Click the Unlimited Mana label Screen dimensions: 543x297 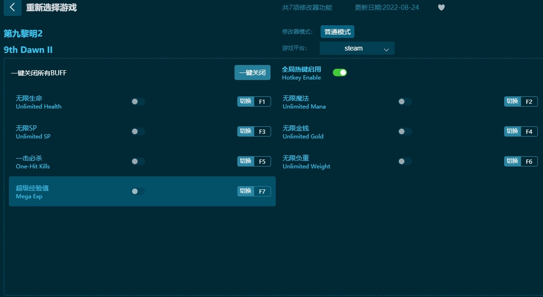click(x=304, y=107)
